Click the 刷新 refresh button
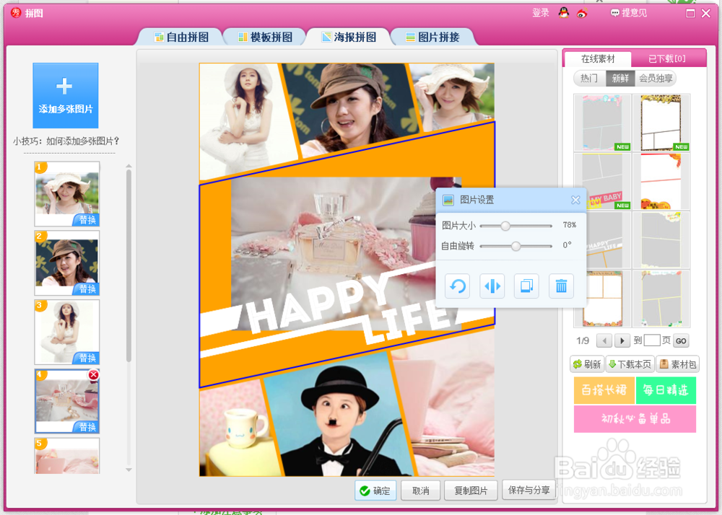 pos(587,364)
